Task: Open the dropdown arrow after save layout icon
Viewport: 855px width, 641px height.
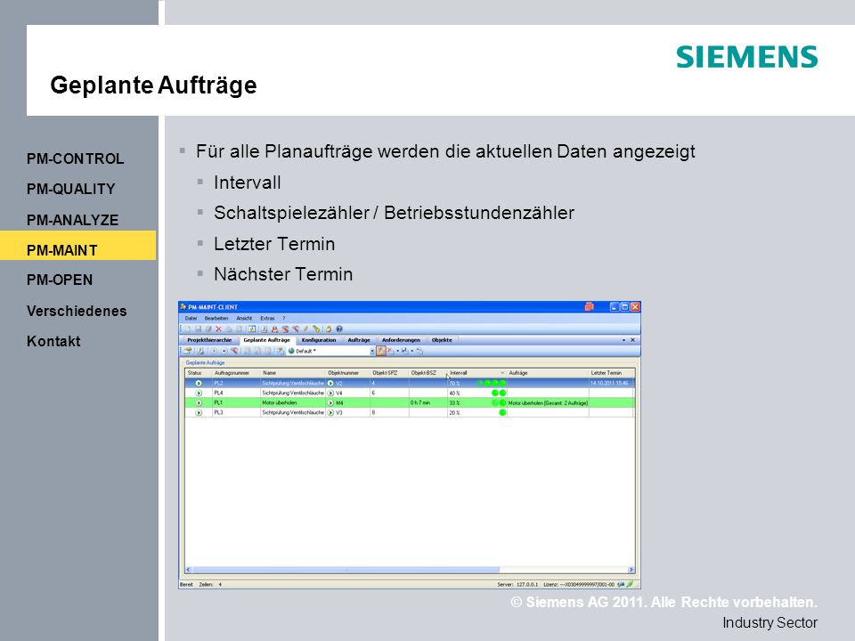Action: [x=412, y=351]
